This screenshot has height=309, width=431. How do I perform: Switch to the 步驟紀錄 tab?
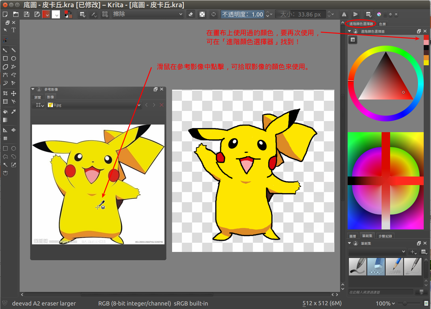(385, 236)
